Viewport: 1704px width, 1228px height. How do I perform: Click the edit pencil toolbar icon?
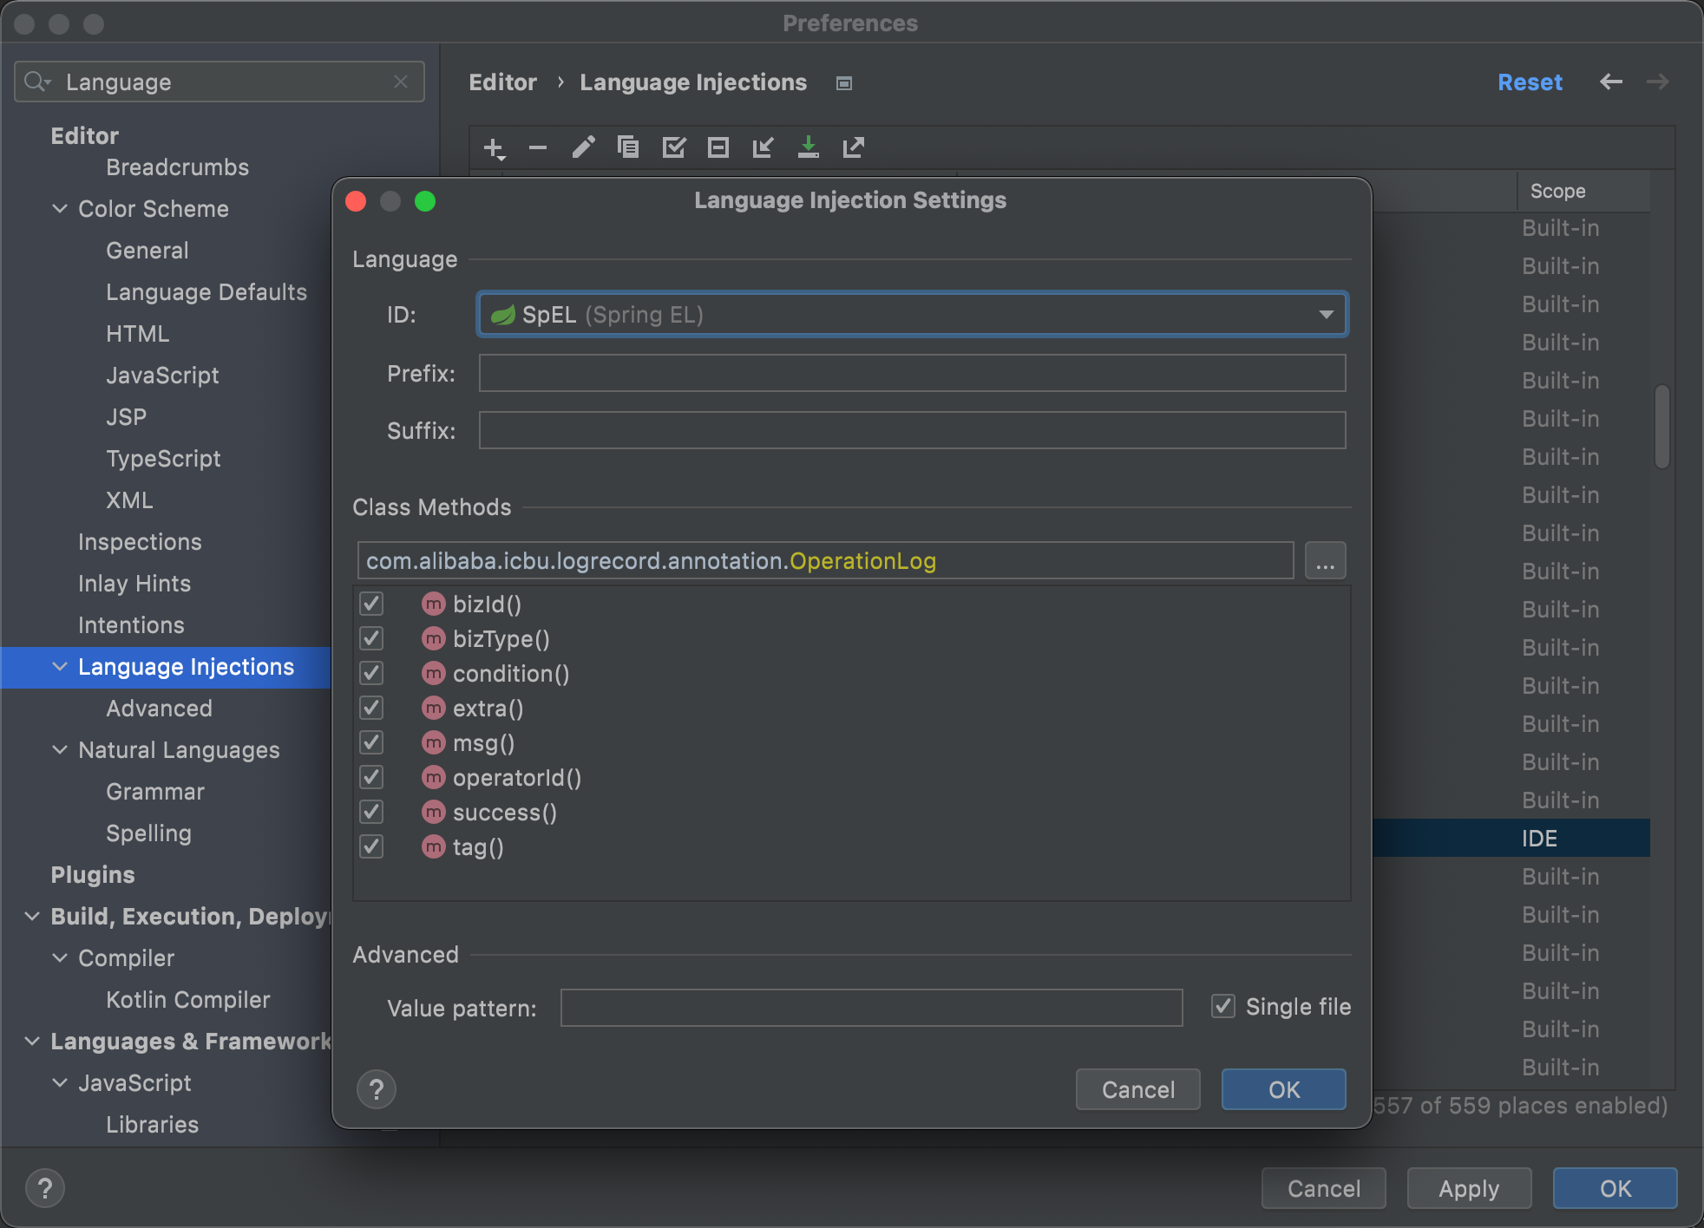click(583, 147)
